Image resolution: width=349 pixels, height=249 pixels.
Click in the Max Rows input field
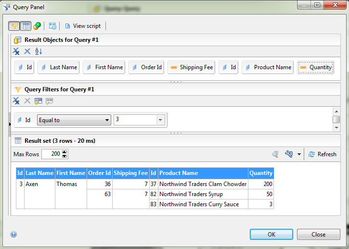pos(51,154)
